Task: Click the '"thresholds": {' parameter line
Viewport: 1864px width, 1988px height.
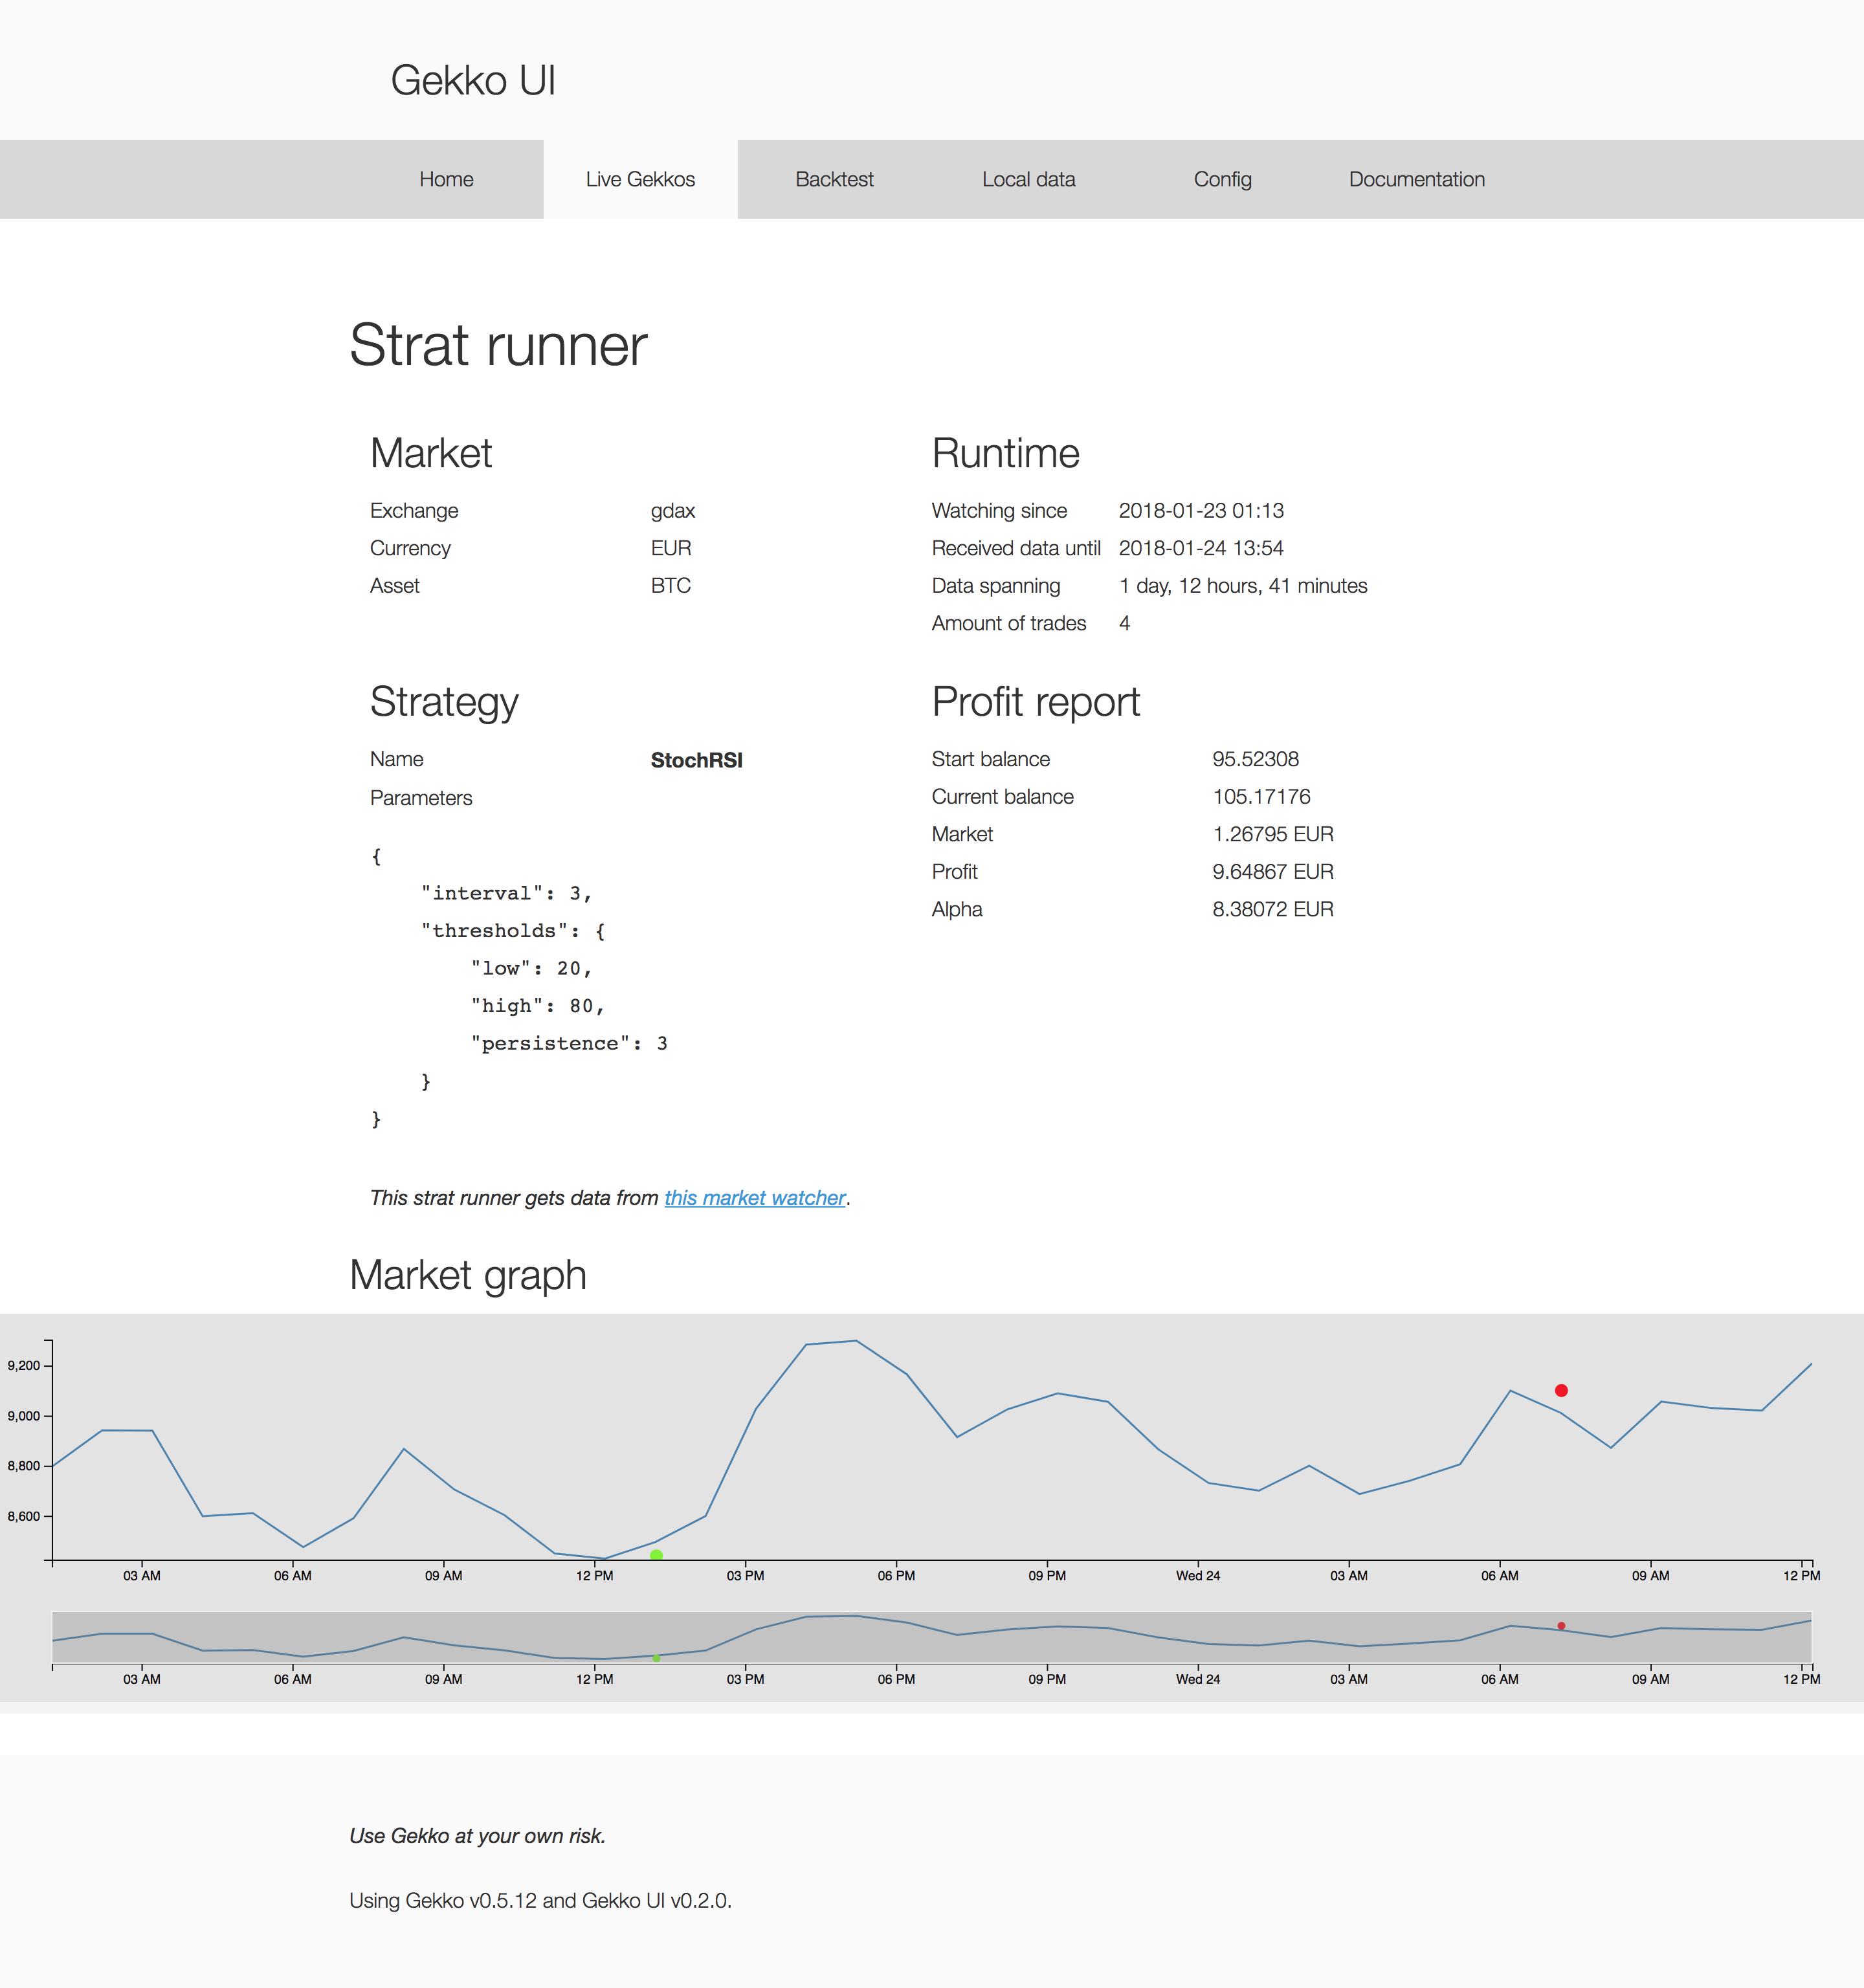Action: [x=513, y=931]
